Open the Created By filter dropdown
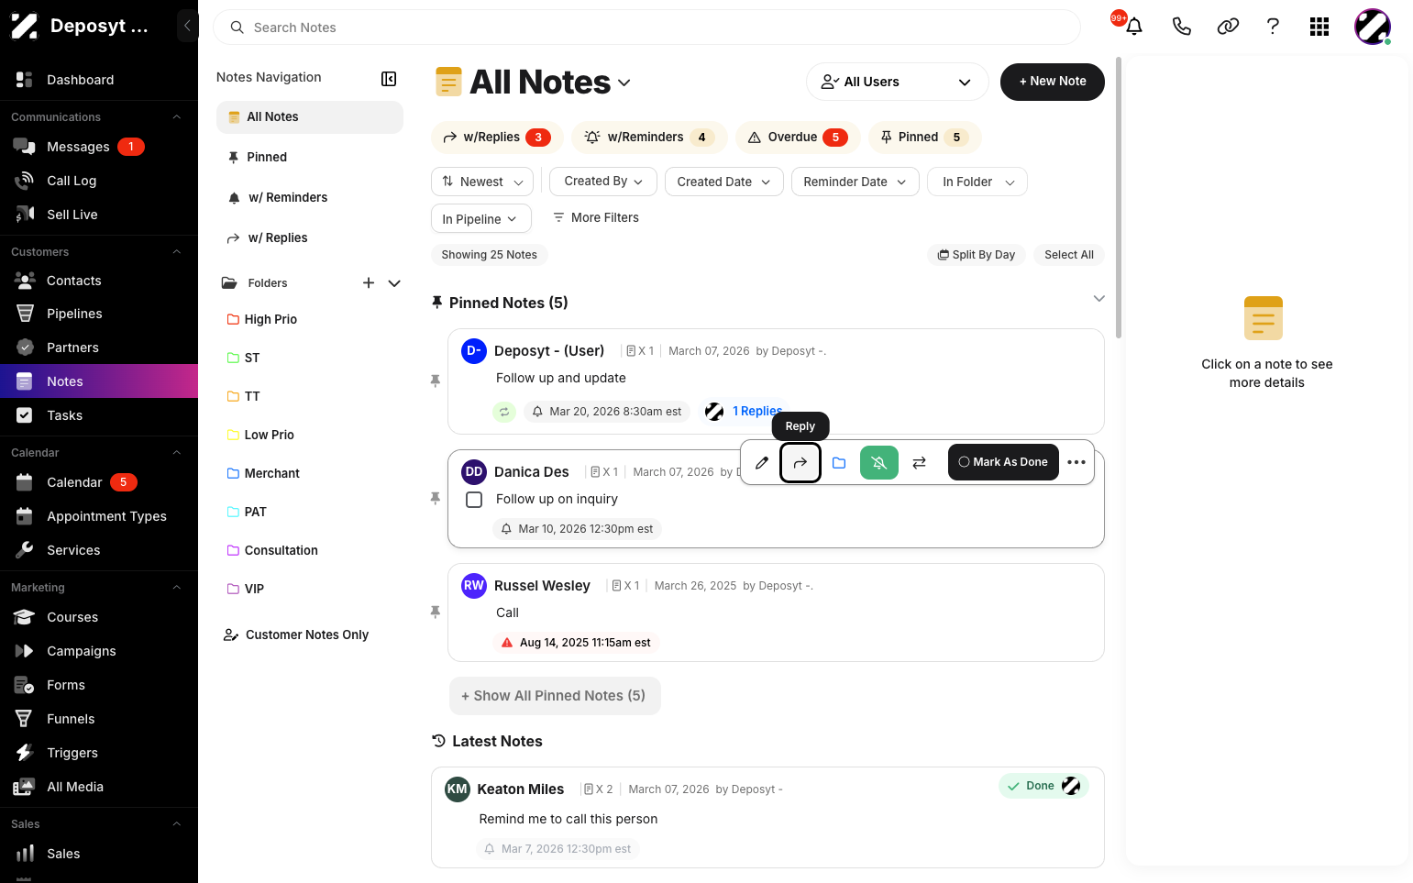The image size is (1413, 883). 603,182
